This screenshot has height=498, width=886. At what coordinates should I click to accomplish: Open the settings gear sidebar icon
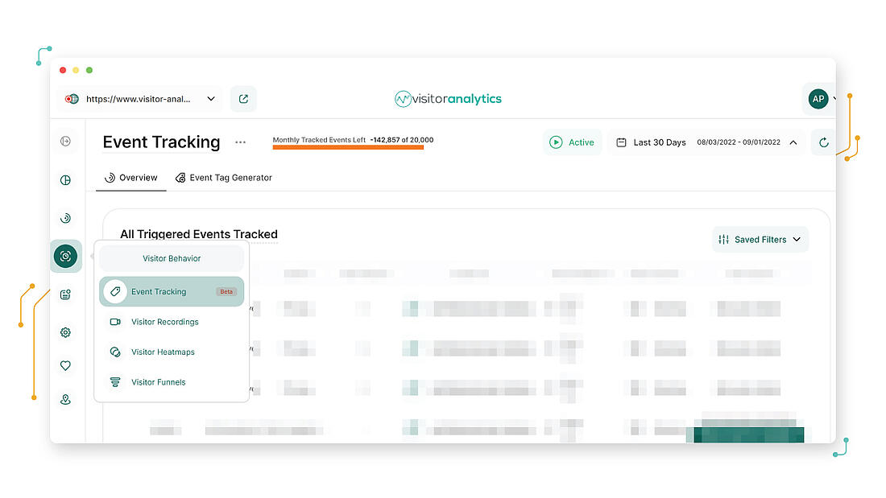[65, 332]
